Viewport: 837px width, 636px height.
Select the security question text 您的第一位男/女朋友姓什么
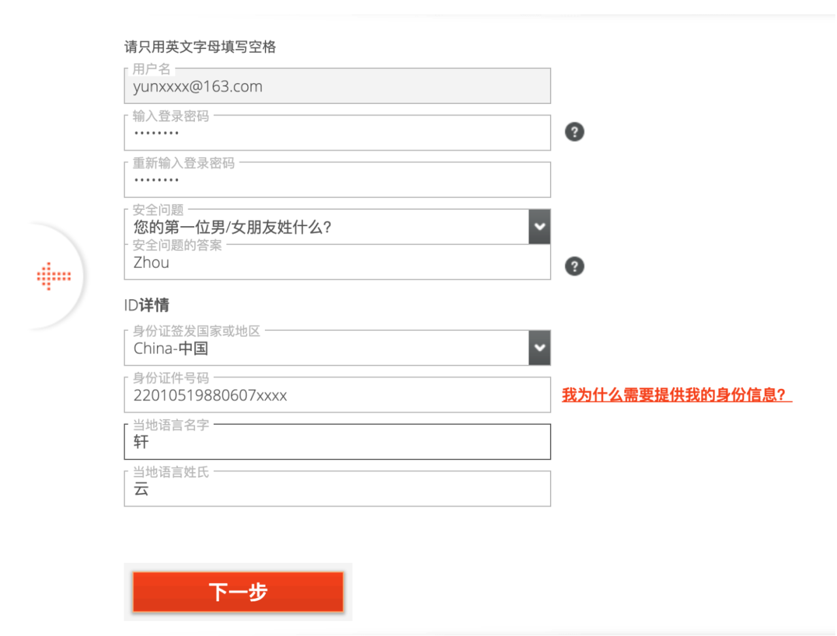click(x=232, y=227)
